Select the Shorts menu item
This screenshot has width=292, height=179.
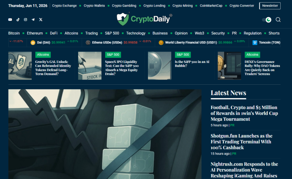274,33
